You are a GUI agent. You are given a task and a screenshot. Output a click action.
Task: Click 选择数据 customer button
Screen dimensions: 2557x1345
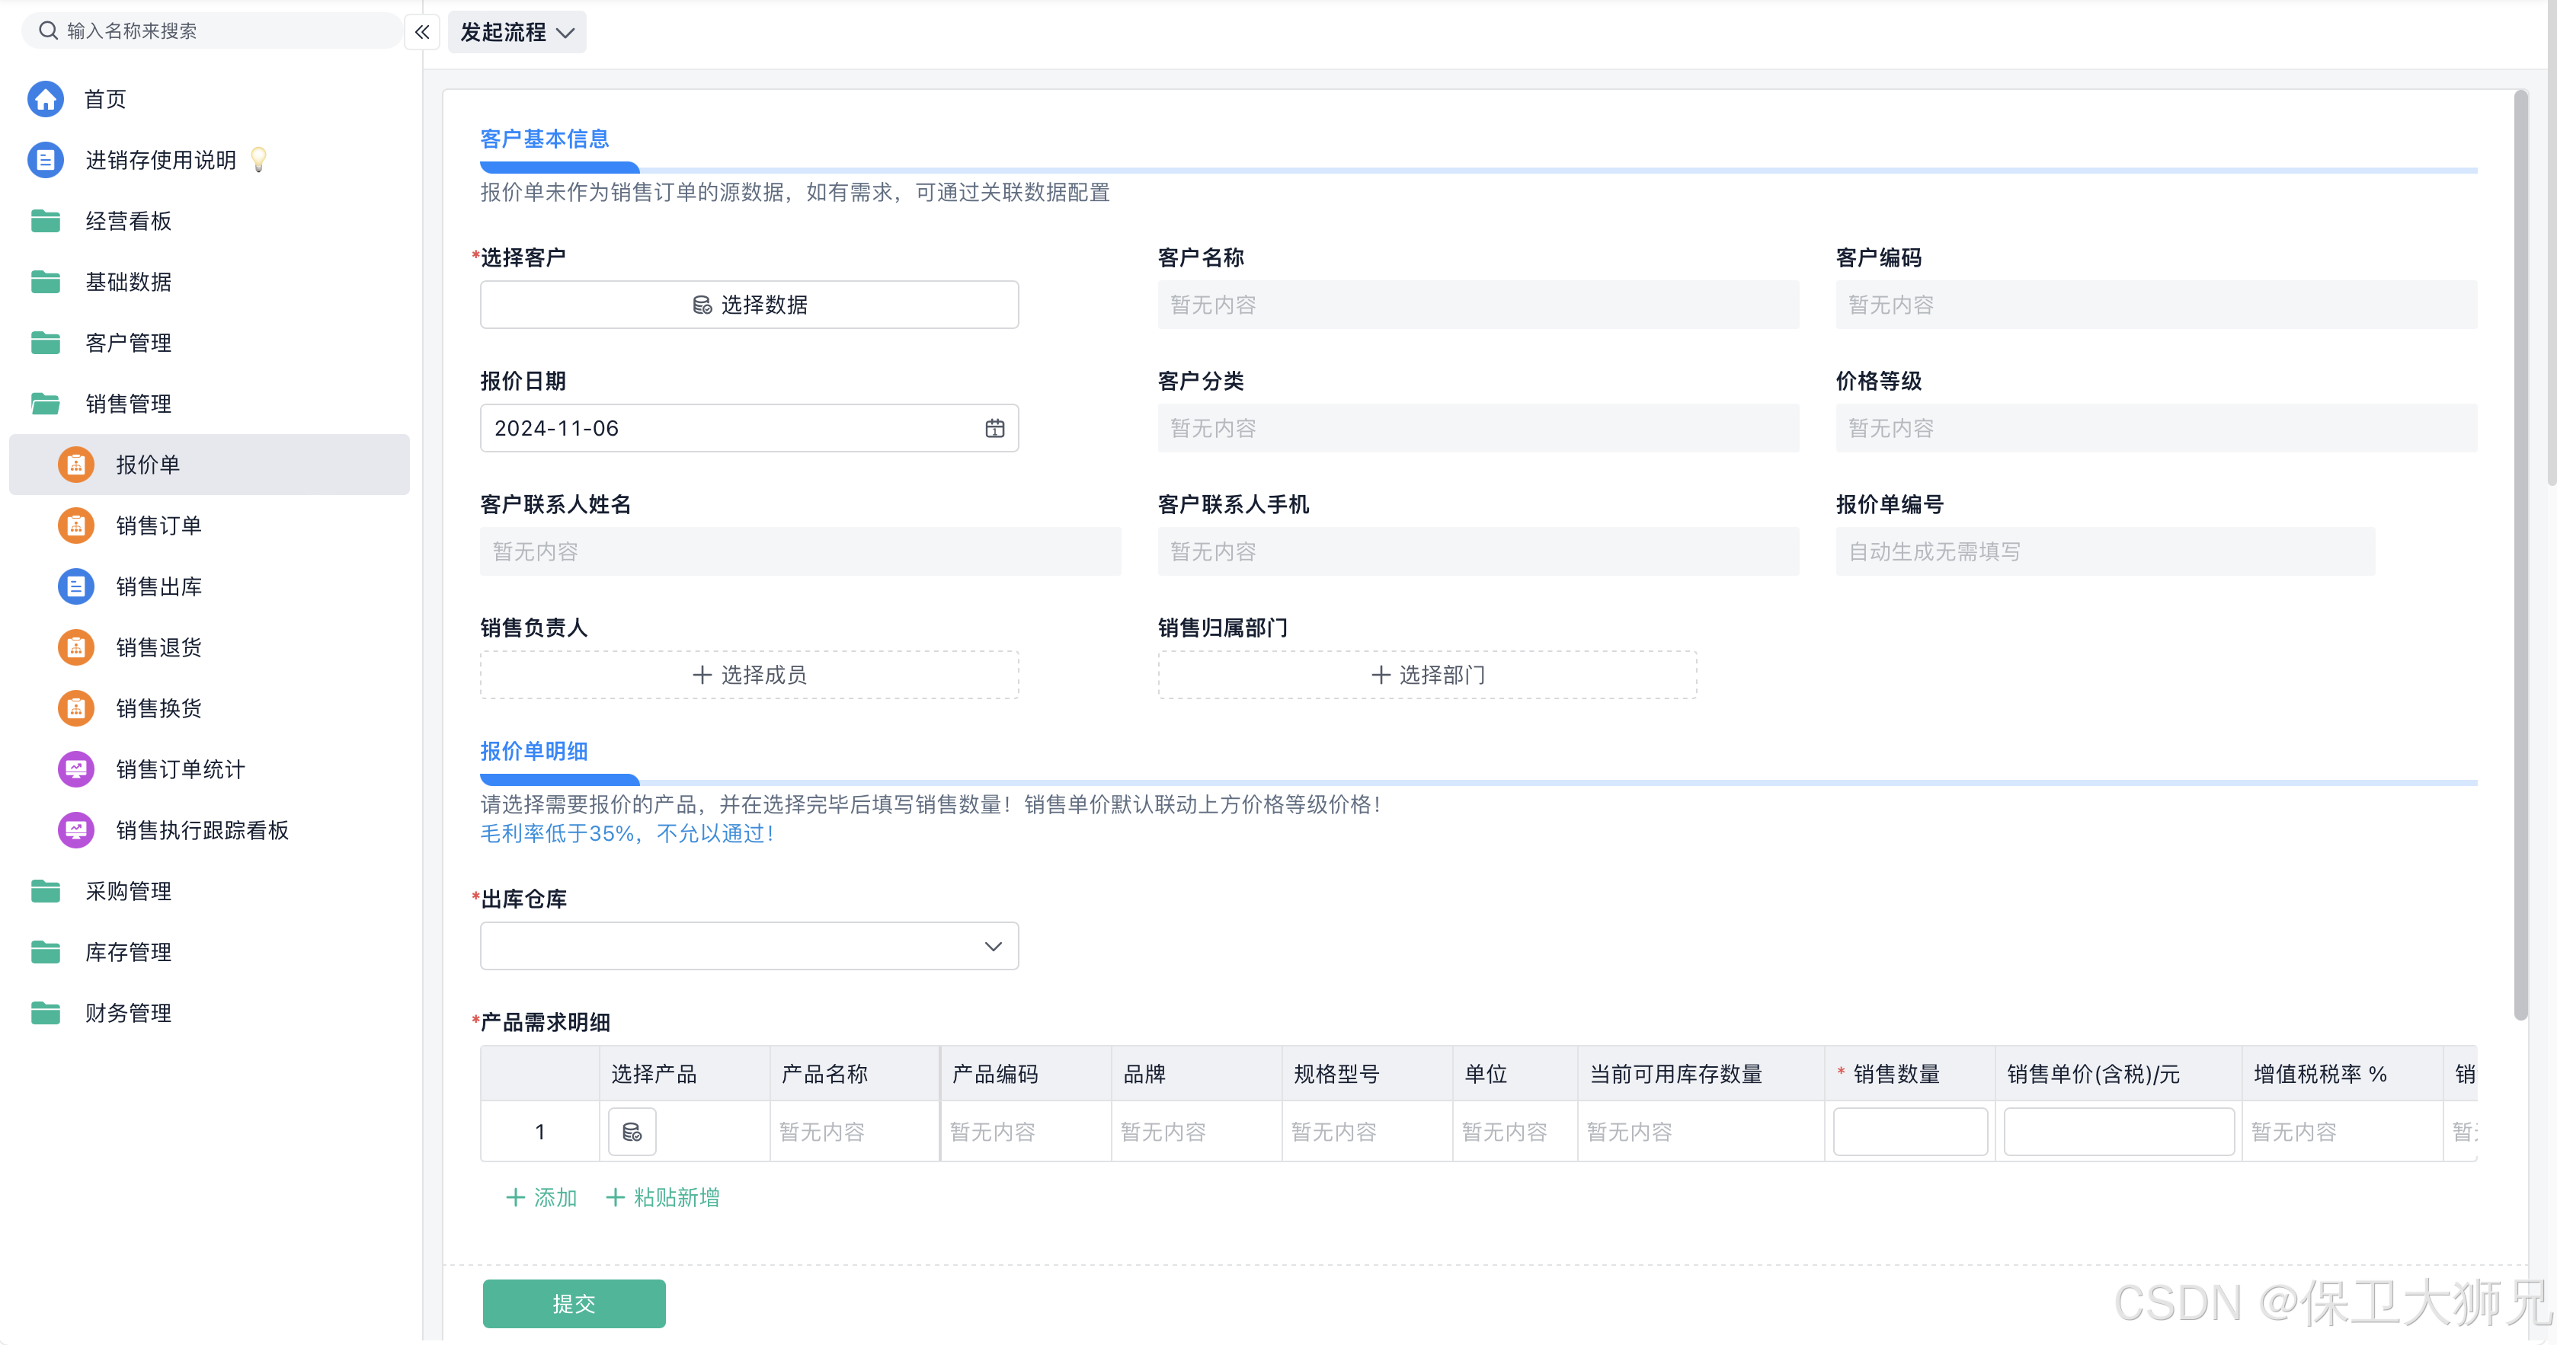click(748, 305)
